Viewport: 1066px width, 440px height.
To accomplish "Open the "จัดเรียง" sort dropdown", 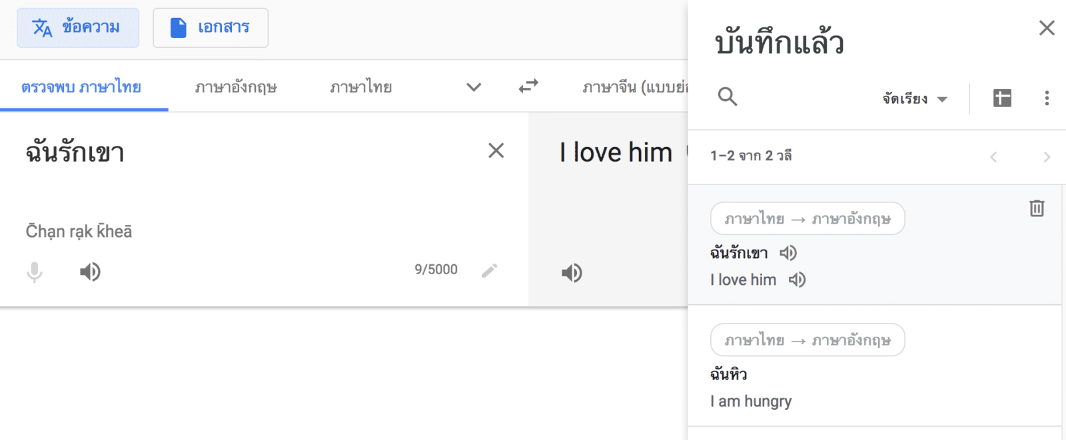I will (914, 99).
